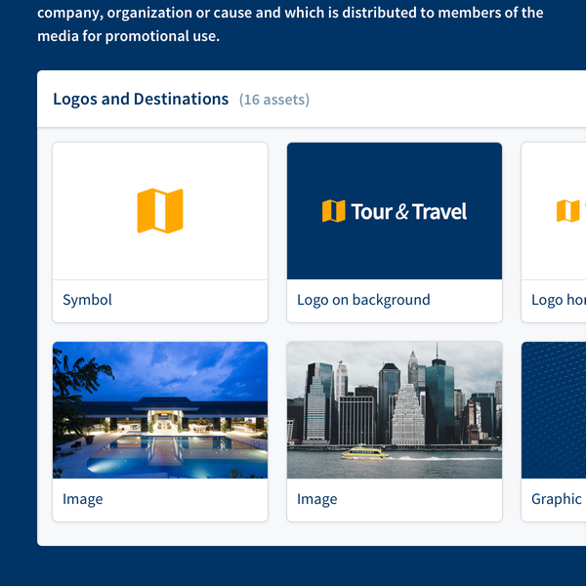586x586 pixels.
Task: Click the 'Symbol' card label
Action: click(87, 300)
